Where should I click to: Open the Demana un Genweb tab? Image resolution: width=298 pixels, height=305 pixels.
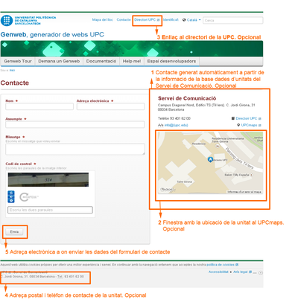(x=59, y=61)
